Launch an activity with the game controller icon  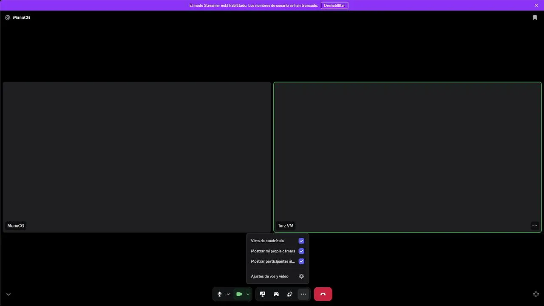coord(276,294)
